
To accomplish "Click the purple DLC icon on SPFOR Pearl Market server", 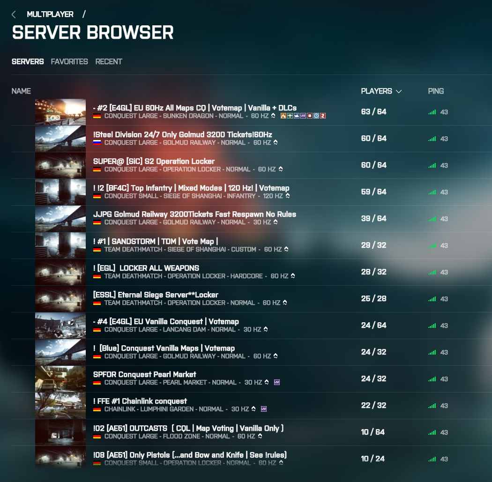I will point(276,383).
